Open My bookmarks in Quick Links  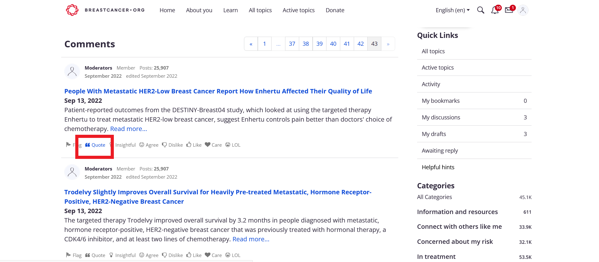[474, 101]
